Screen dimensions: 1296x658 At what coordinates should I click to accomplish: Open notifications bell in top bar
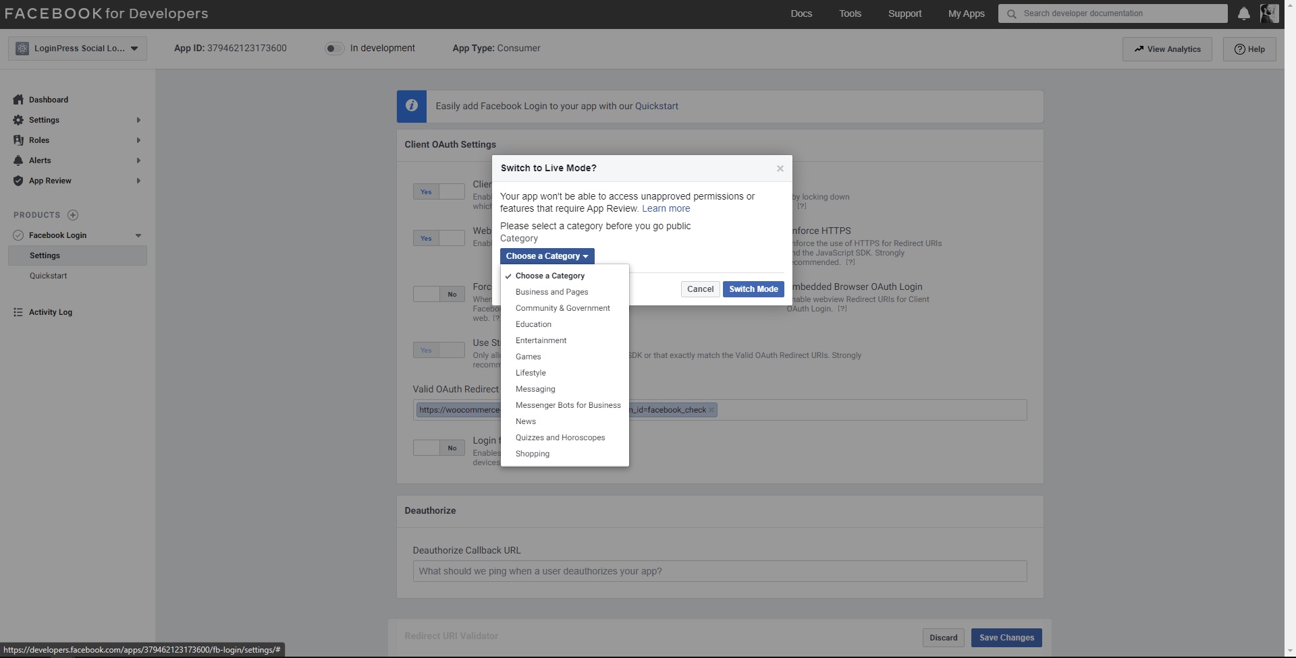[1244, 13]
